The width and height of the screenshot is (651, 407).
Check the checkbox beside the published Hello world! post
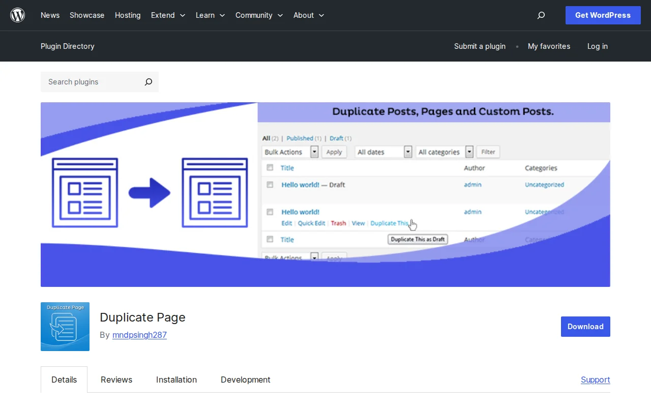[x=270, y=212]
